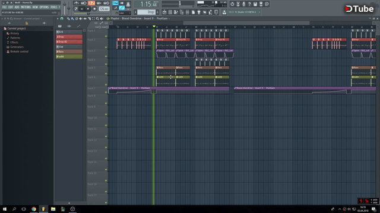Screen dimensions: 380x213
Task: Click the chat/news bubble icon
Action: [x=267, y=4]
